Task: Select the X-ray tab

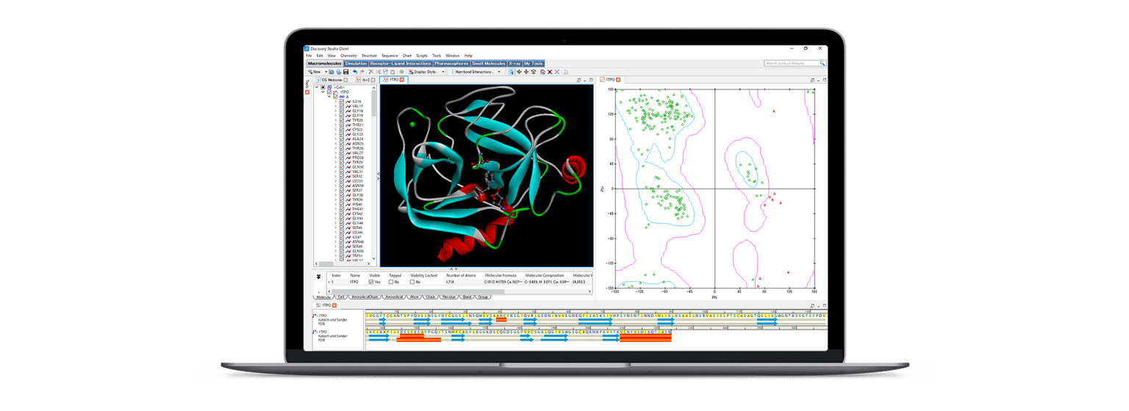Action: point(515,64)
